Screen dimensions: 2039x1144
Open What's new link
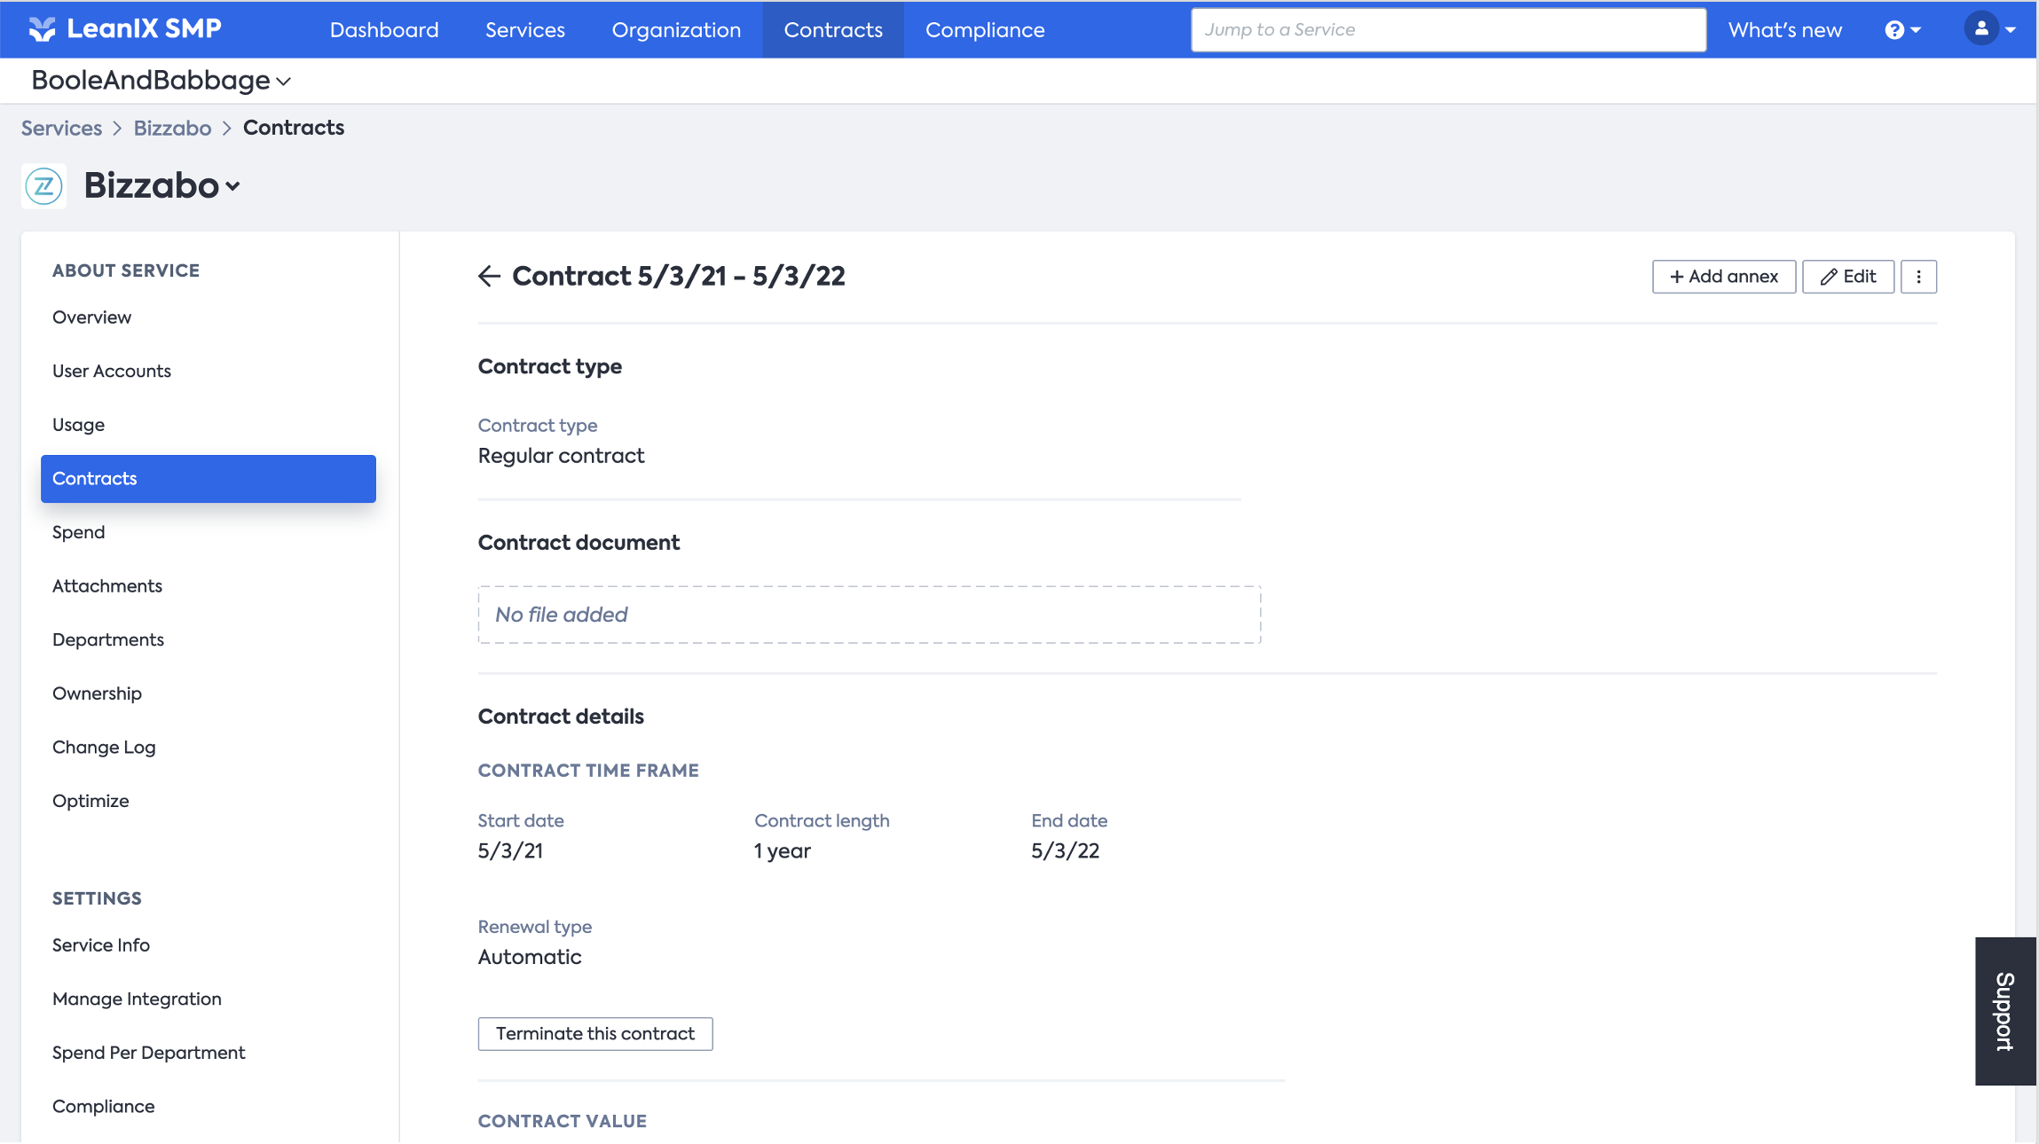click(x=1784, y=30)
